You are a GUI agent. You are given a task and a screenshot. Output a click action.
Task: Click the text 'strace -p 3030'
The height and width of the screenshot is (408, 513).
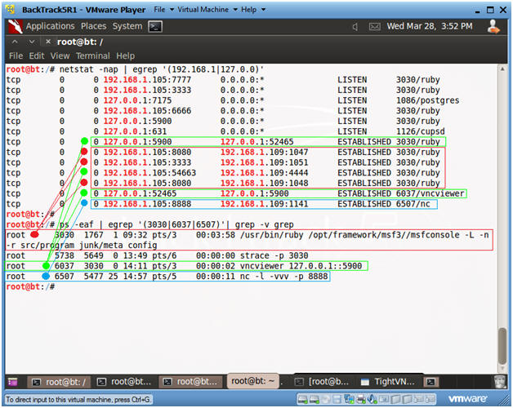click(x=274, y=255)
